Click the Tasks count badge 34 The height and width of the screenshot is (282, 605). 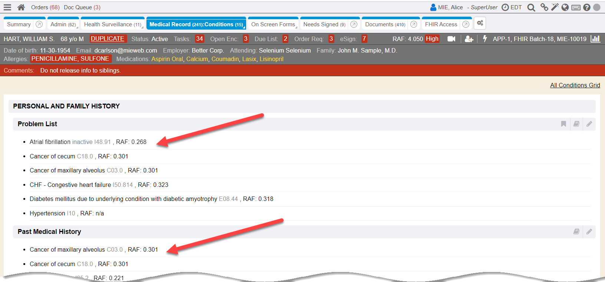click(x=199, y=39)
